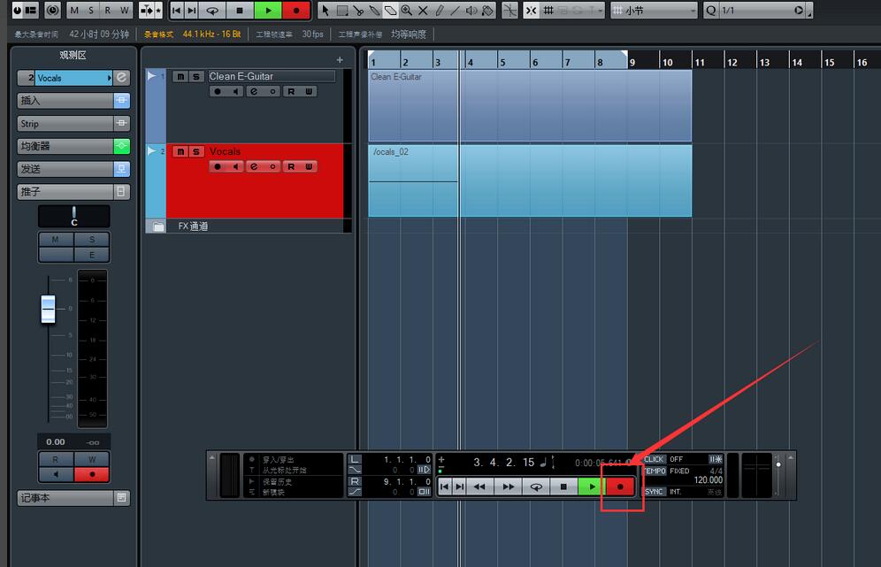Select the Draw (pencil) tool

pos(438,11)
